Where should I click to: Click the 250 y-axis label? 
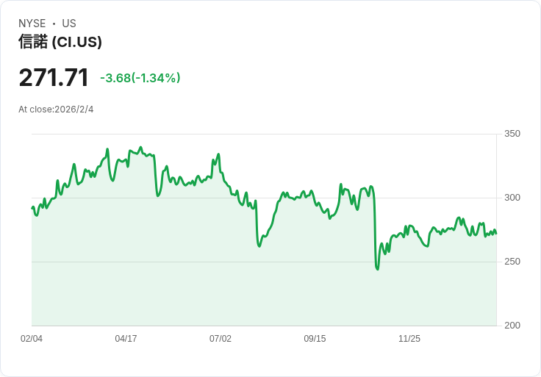(512, 262)
